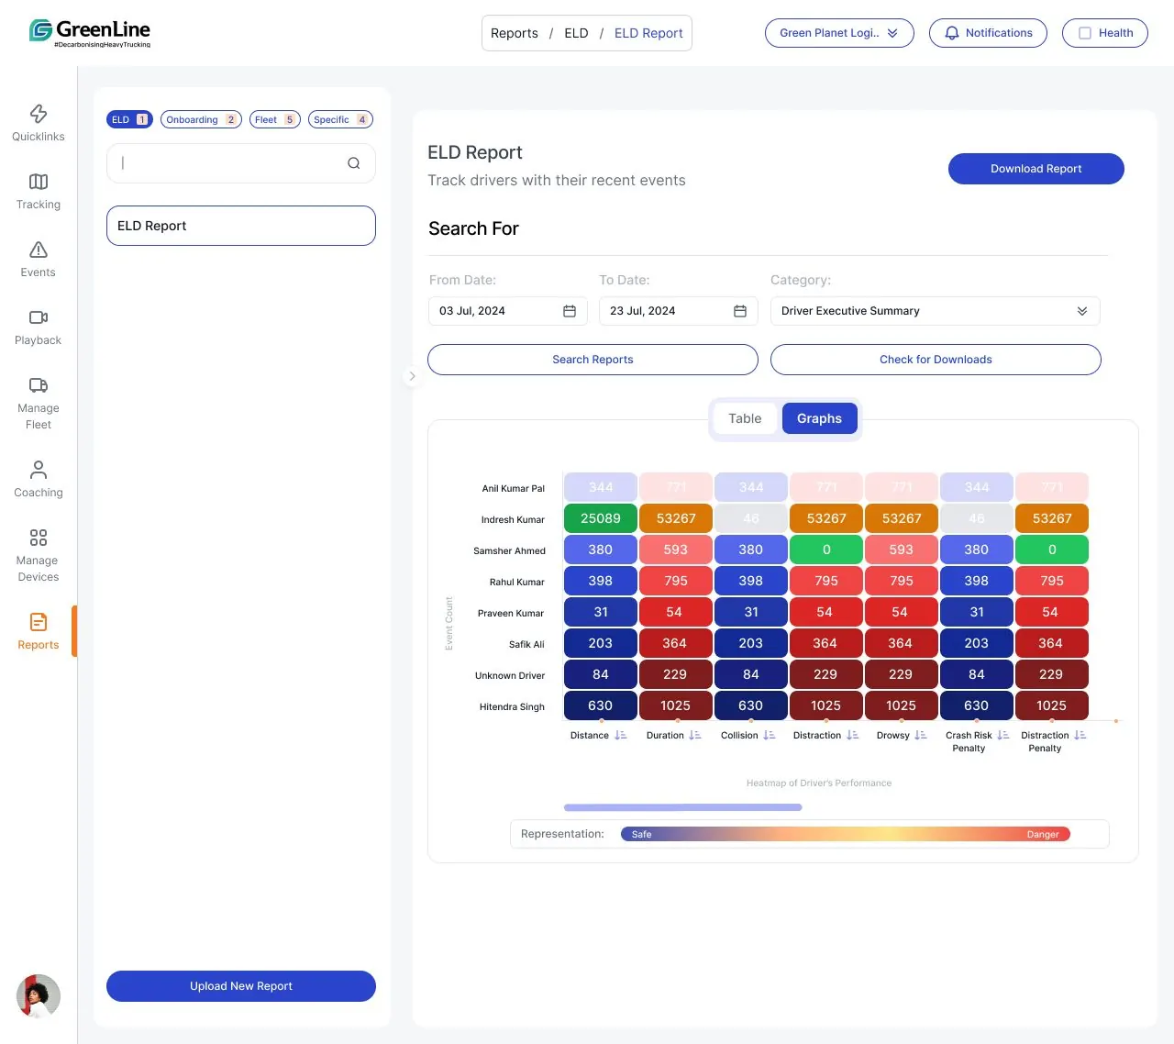The image size is (1174, 1044).
Task: Sort by the Drowsy column icon
Action: [921, 736]
